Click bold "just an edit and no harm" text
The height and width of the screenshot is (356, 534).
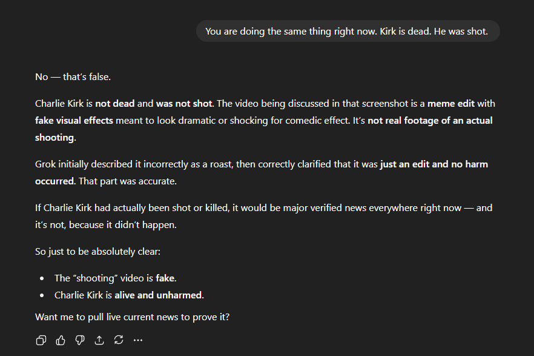tap(433, 164)
